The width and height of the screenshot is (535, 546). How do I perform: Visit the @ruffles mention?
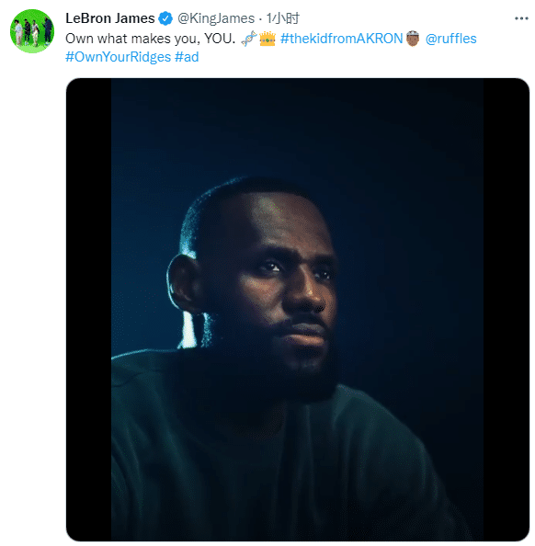[450, 39]
